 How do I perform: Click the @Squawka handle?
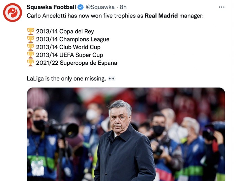[x=101, y=7]
